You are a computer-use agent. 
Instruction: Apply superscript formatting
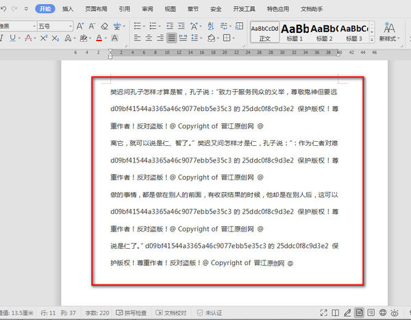(44, 38)
